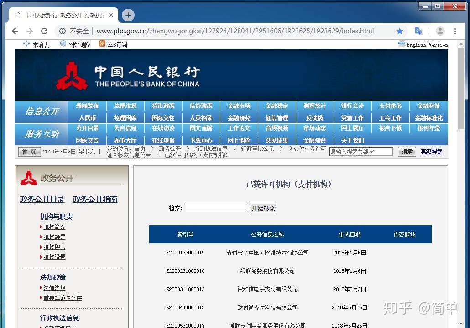Click the 索引号 column header

185,234
